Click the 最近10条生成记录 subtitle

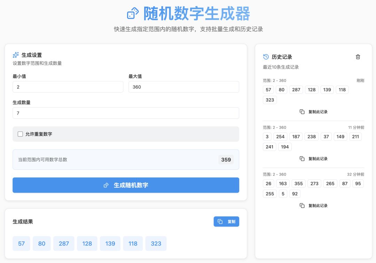click(281, 67)
